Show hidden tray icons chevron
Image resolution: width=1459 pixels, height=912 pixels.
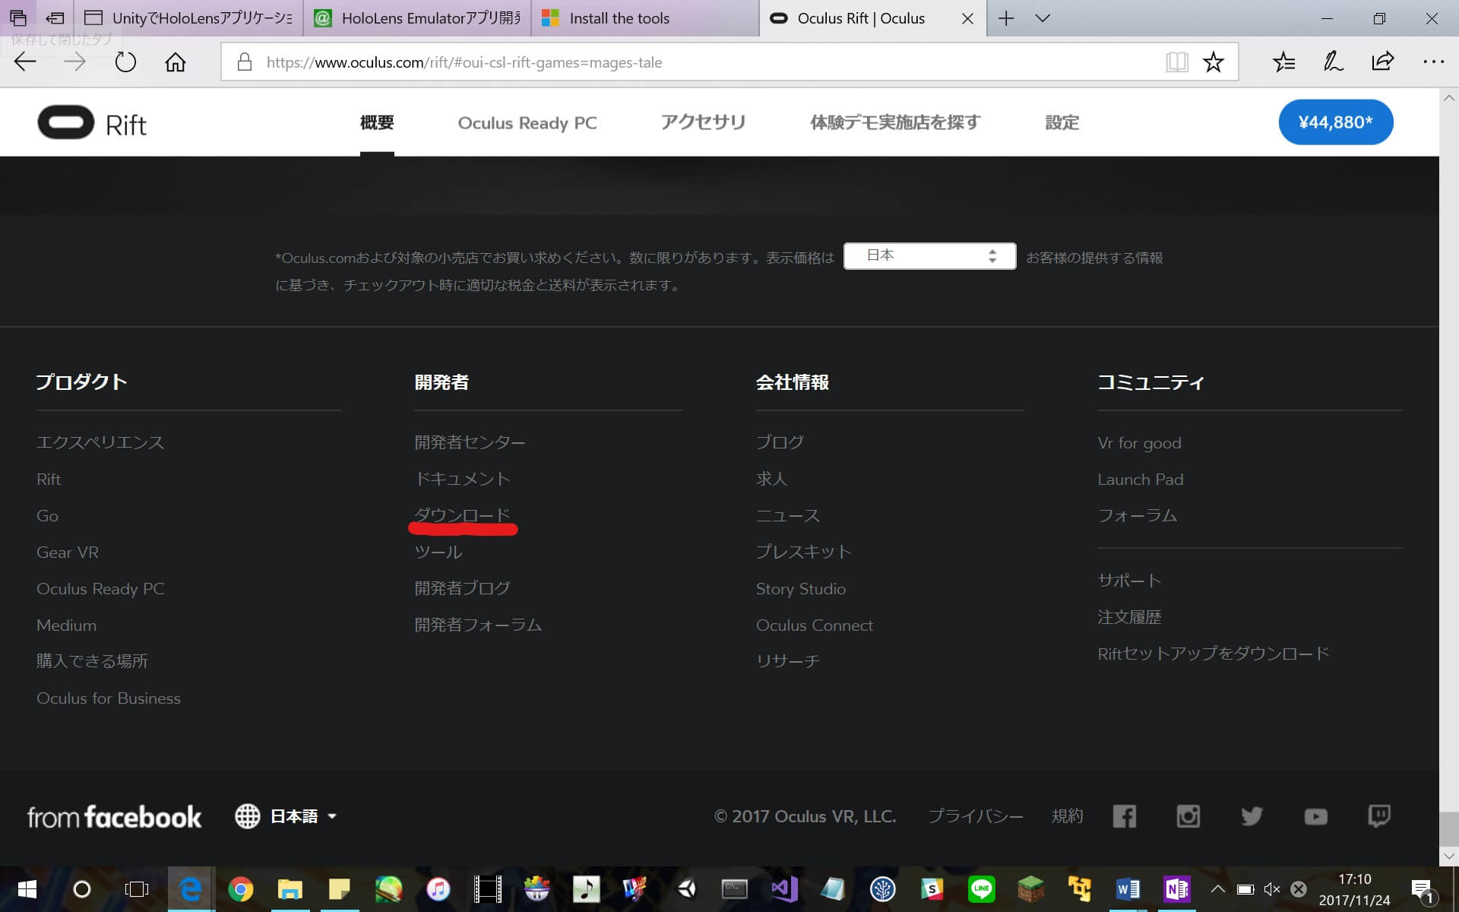click(x=1217, y=889)
